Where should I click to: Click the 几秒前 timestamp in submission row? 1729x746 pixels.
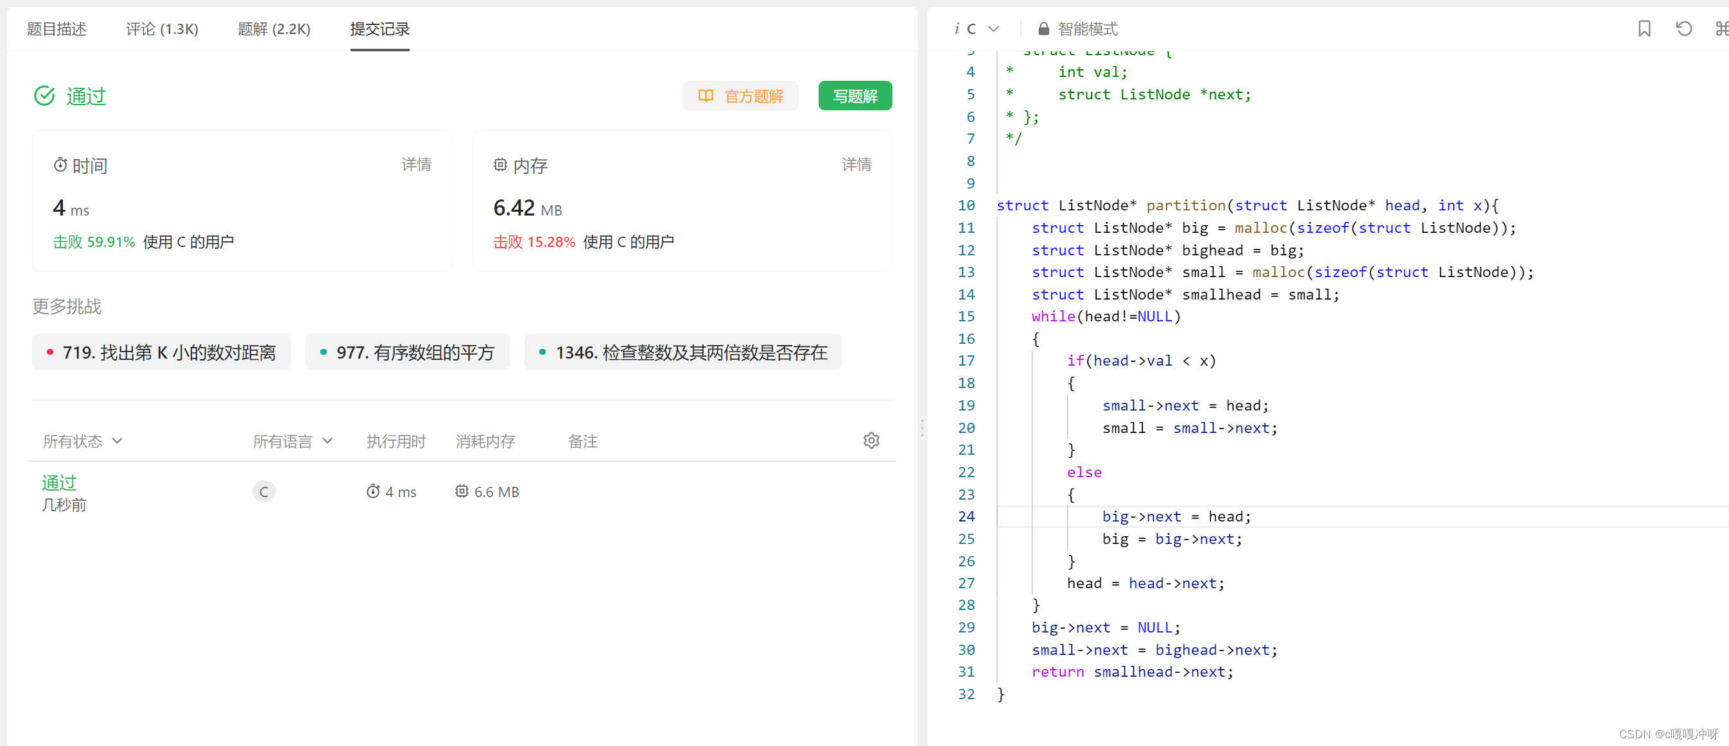tap(64, 504)
